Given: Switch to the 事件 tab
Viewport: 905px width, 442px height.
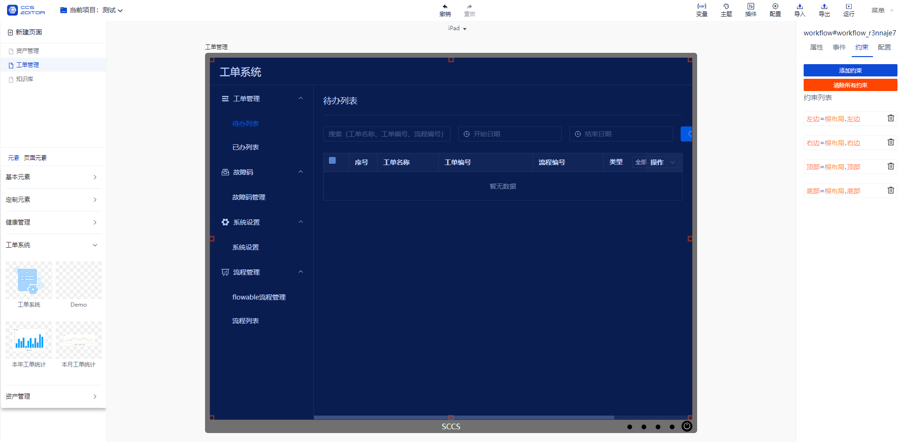Looking at the screenshot, I should (x=839, y=47).
